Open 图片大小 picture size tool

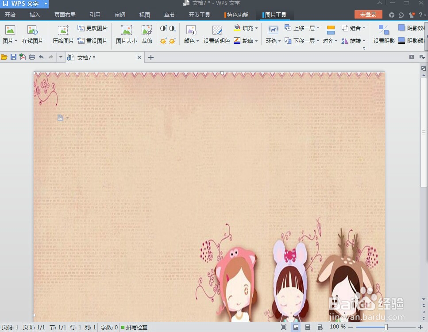tap(127, 34)
